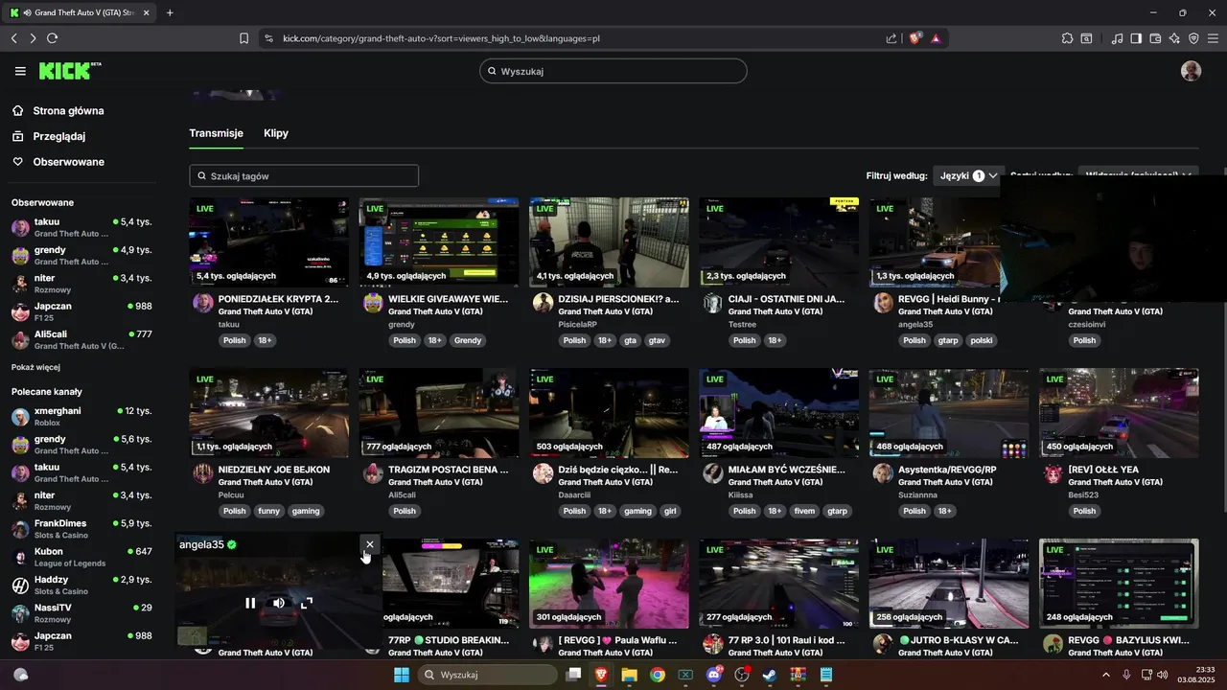Toggle the Brave sidebar panel
Image resolution: width=1227 pixels, height=690 pixels.
(x=1136, y=38)
